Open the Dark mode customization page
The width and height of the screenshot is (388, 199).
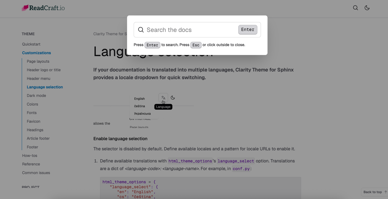coord(36,95)
